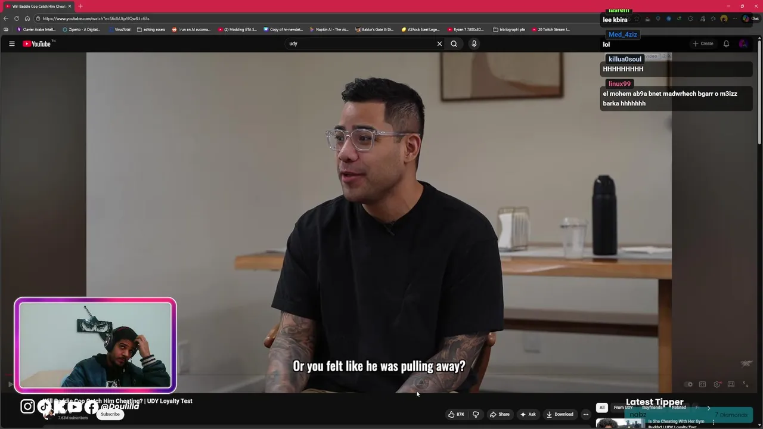Click the Download button
The image size is (763, 429).
tap(560, 414)
